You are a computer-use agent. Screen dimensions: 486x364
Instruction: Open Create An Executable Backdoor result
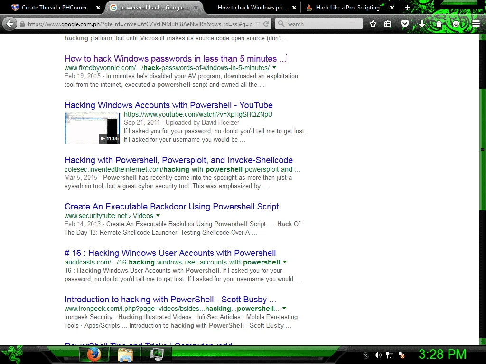point(173,207)
